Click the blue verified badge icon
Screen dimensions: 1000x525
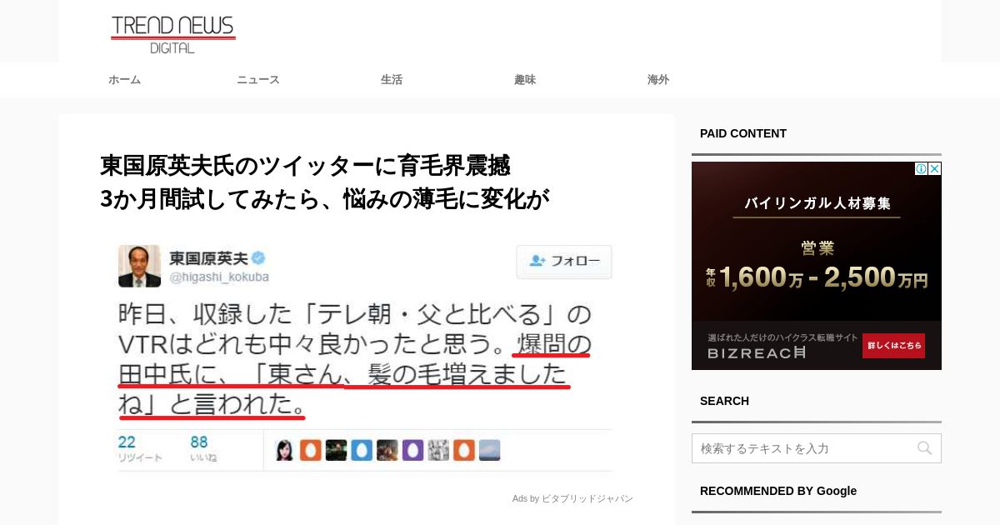(259, 257)
